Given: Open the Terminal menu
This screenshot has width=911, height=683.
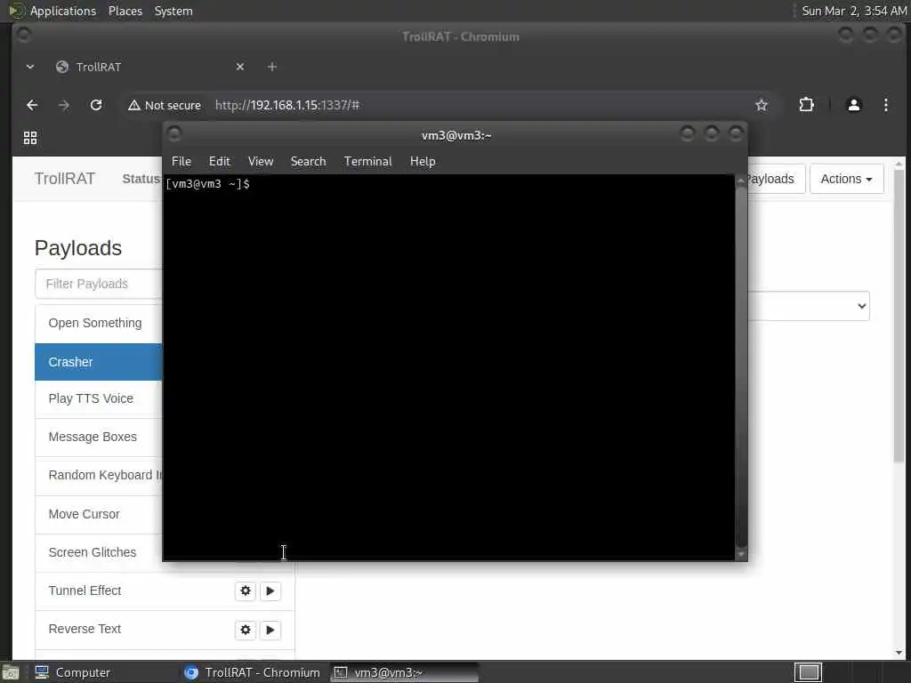Looking at the screenshot, I should [x=367, y=162].
